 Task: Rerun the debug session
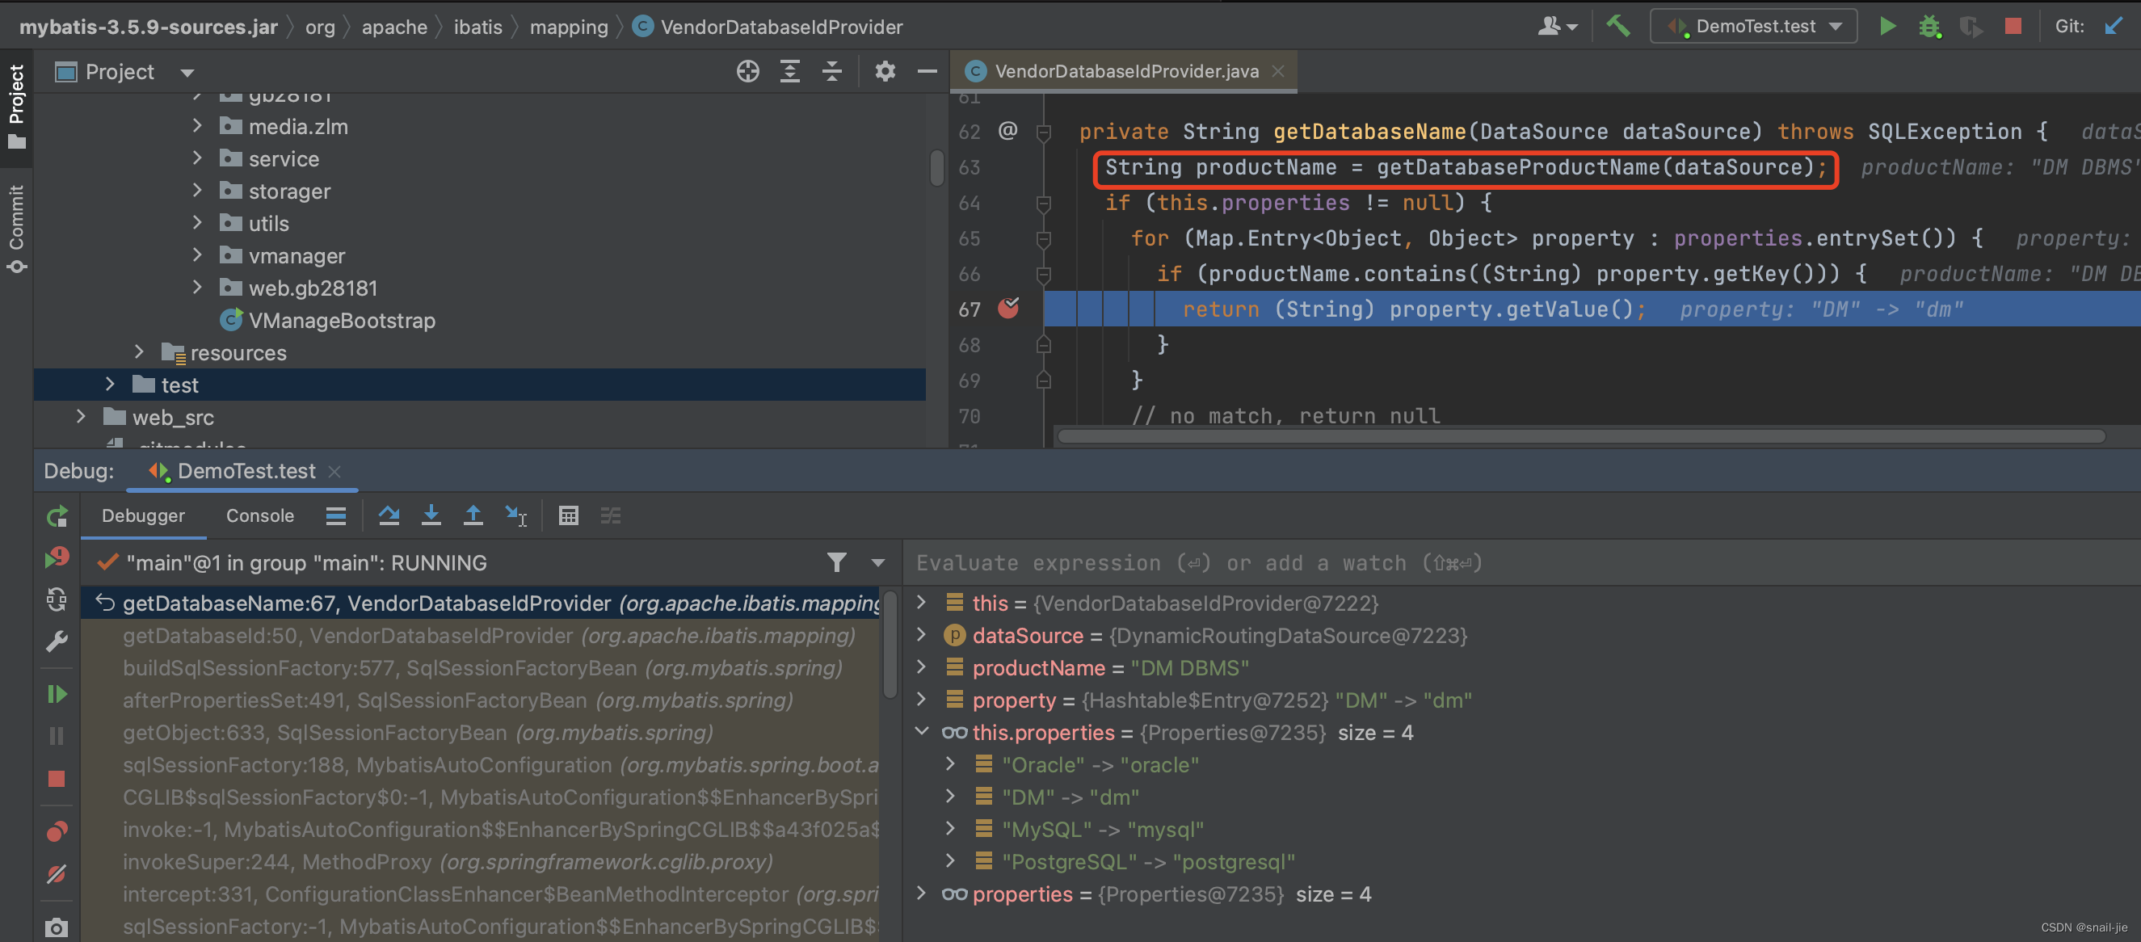57,515
